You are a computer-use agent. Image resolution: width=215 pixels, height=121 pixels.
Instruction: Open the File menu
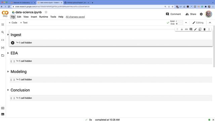tap(13, 17)
